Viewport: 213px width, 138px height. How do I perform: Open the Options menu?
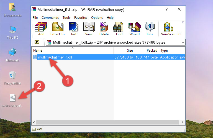pyautogui.click(x=97, y=18)
